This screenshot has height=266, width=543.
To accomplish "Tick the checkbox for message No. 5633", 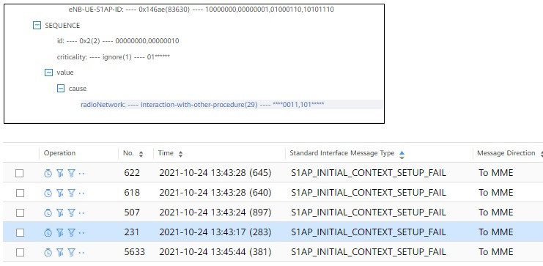I will coord(19,252).
